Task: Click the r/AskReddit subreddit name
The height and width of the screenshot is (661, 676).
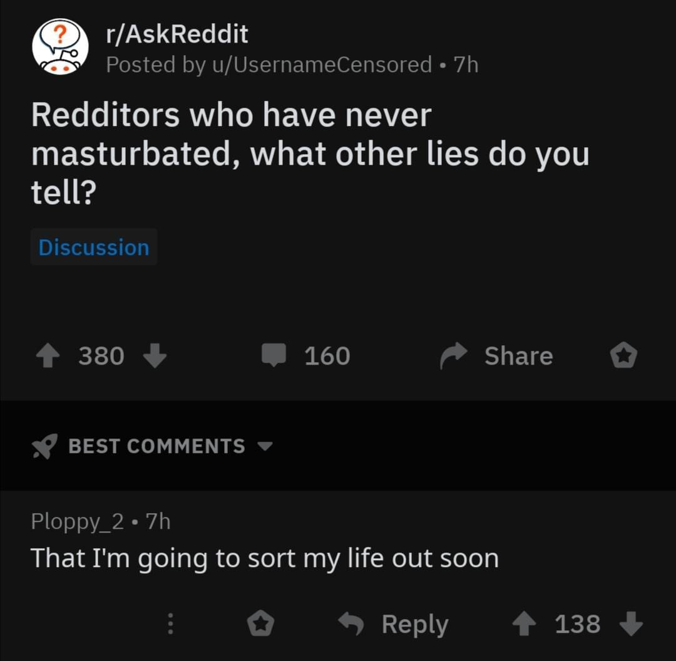Action: coord(177,34)
